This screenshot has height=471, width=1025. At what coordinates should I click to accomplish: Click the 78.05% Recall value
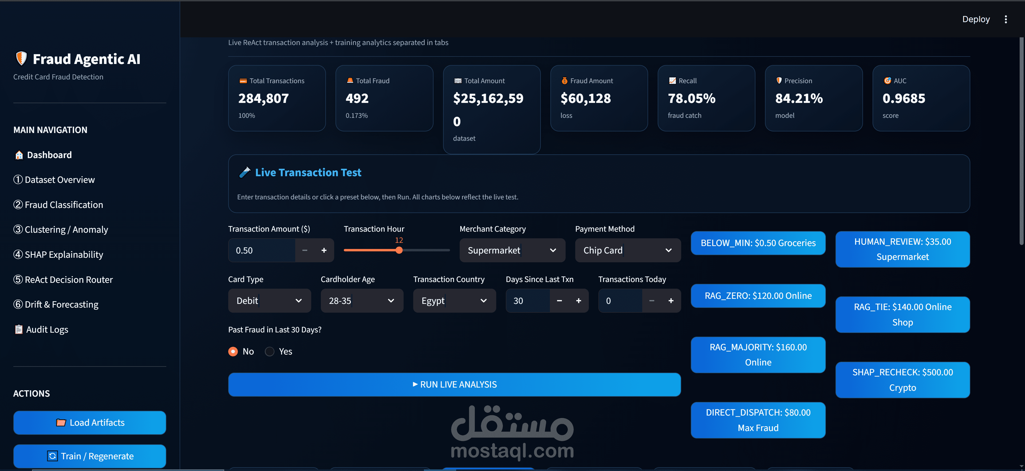pyautogui.click(x=692, y=98)
